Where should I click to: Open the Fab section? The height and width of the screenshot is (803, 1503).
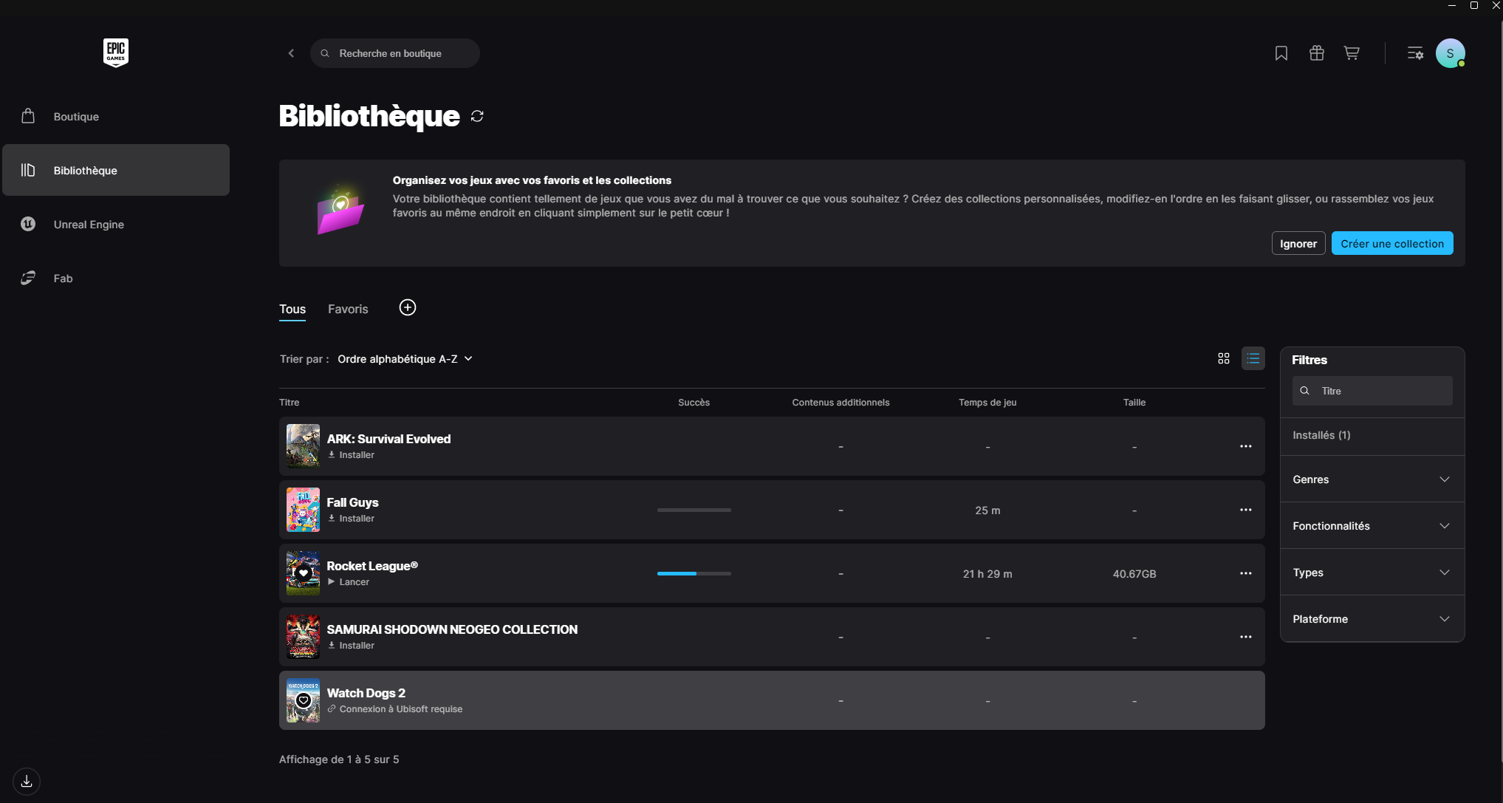116,279
